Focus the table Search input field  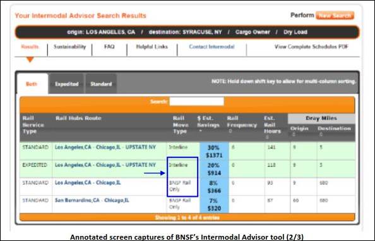196,101
